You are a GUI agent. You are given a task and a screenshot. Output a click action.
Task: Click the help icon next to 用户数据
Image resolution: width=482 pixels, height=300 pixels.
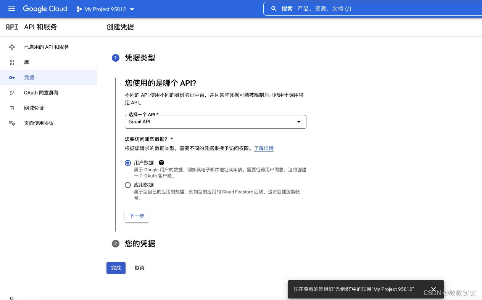[161, 163]
